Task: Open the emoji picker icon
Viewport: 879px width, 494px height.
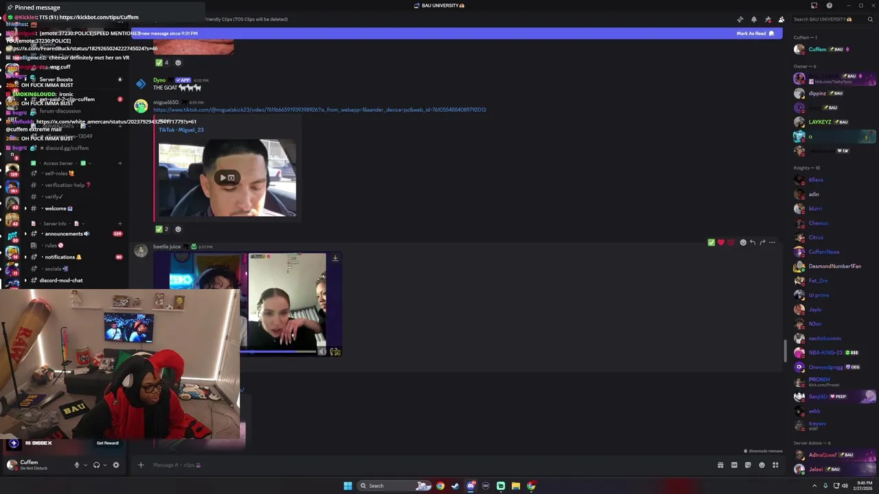Action: tap(762, 465)
